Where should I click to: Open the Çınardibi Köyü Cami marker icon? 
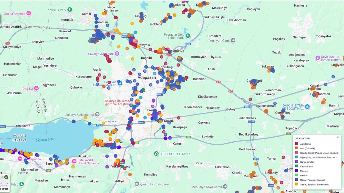[137, 184]
